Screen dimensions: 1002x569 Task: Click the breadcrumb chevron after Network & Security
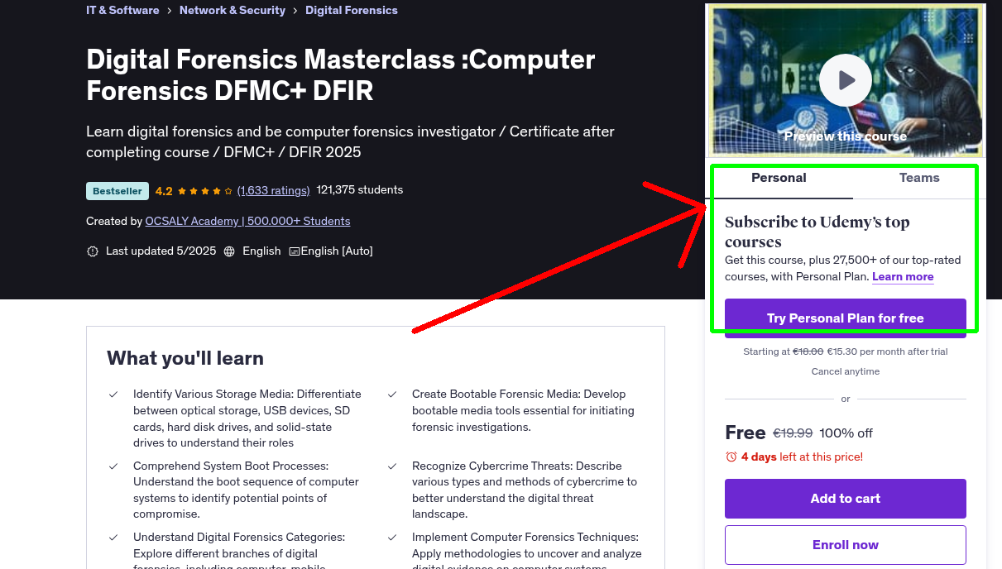click(x=295, y=11)
